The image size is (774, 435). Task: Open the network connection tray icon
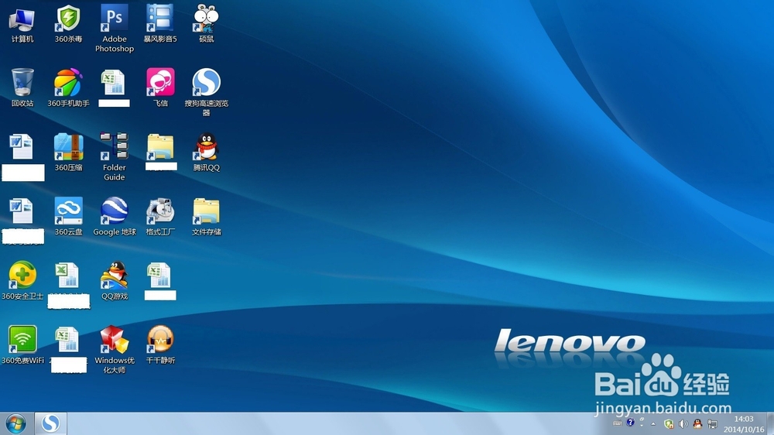point(712,423)
